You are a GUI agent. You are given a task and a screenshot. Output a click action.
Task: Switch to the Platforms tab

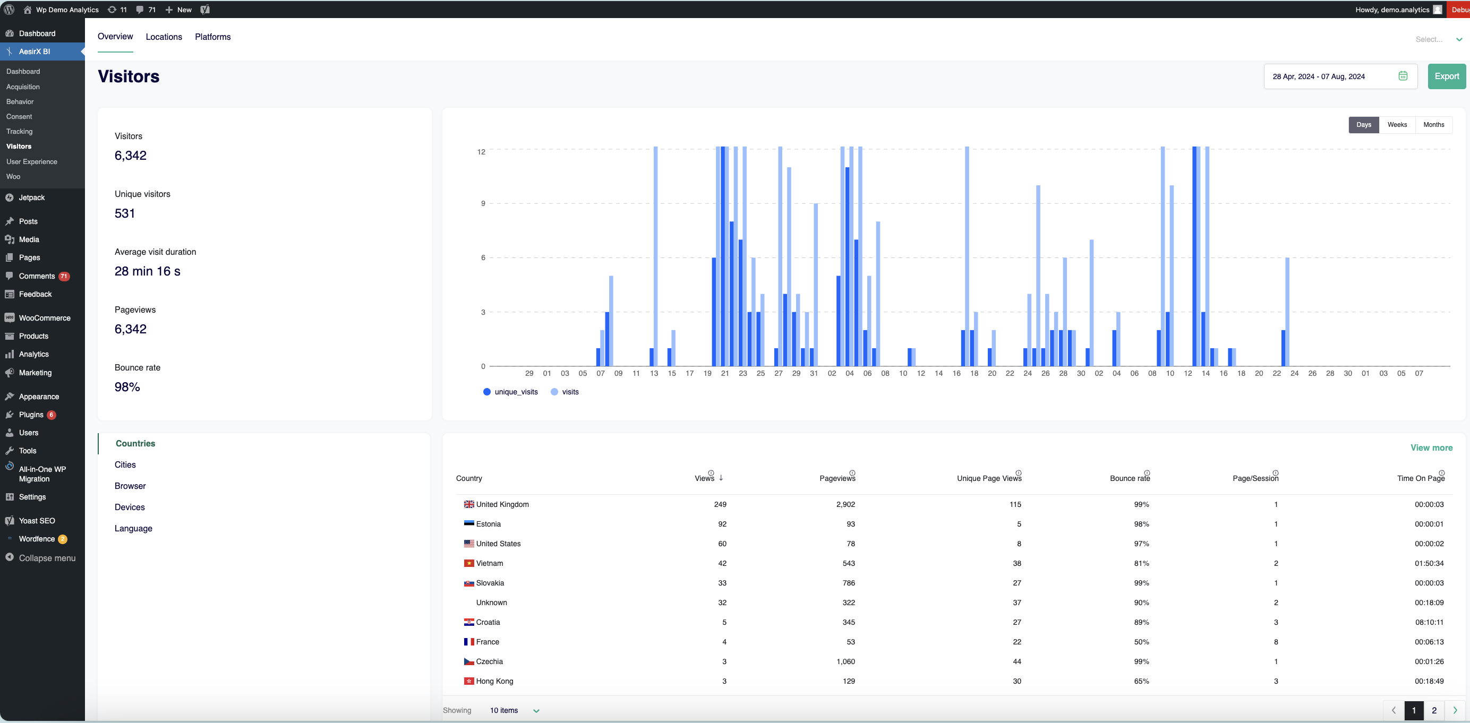click(x=213, y=37)
